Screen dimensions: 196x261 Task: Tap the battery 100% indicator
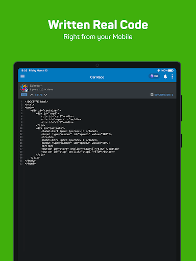click(167, 70)
